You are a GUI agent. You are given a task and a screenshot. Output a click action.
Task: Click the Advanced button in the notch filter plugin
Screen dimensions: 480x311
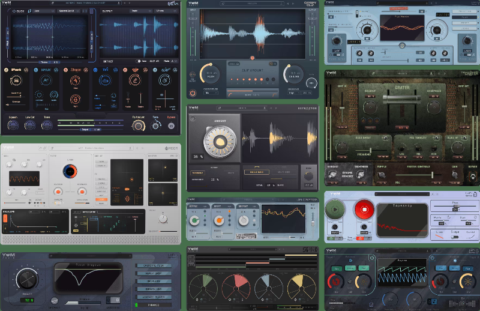[155, 304]
